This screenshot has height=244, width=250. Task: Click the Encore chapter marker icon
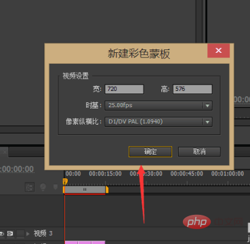pos(43,187)
